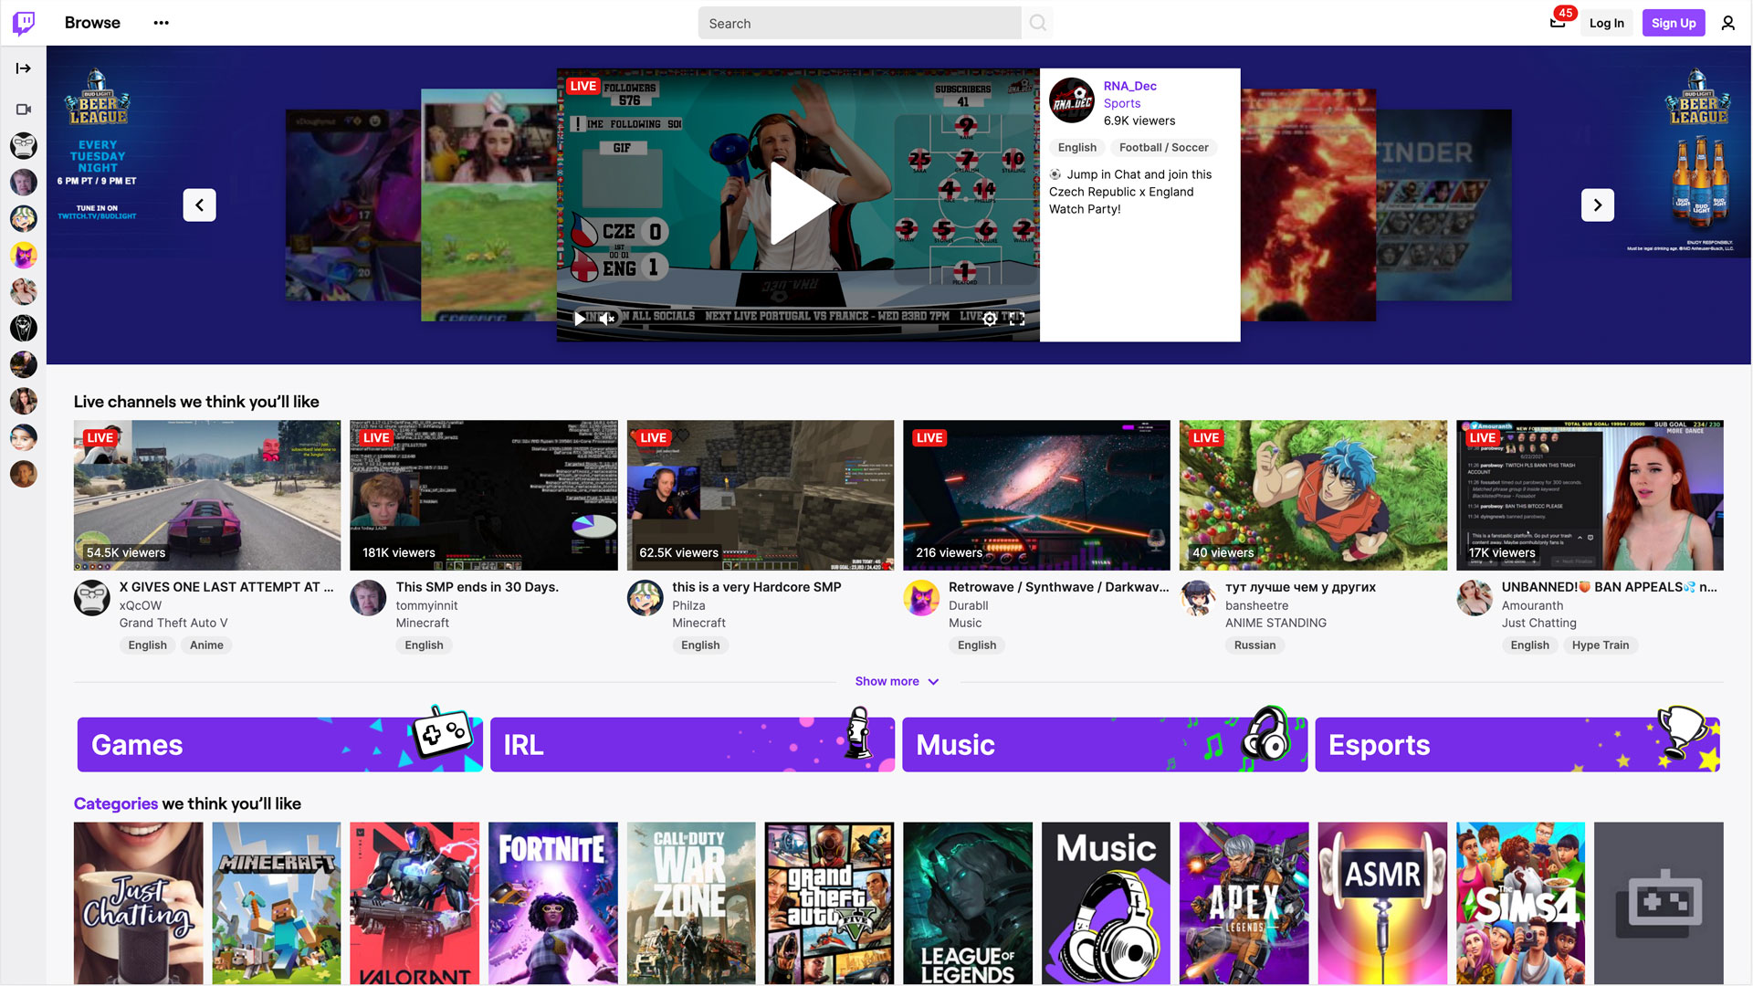Image resolution: width=1753 pixels, height=986 pixels.
Task: Click tommyinnit avatar beside SMP stream title
Action: [368, 598]
